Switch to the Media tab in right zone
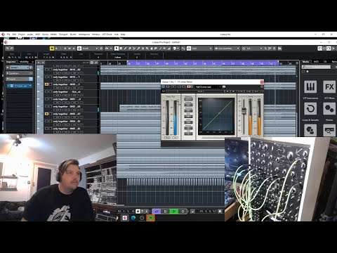 point(305,62)
